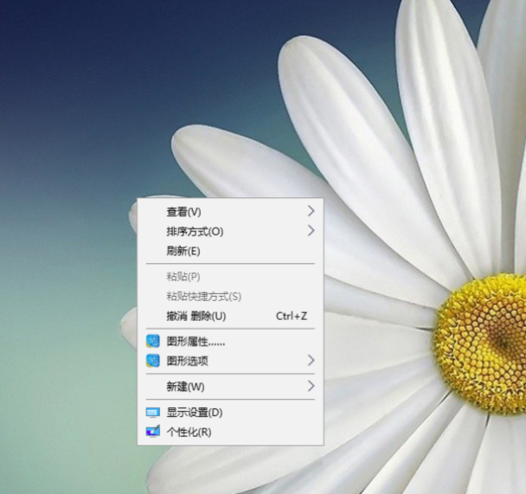The image size is (526, 494).
Task: Open the 查看(V) submenu
Action: 230,212
